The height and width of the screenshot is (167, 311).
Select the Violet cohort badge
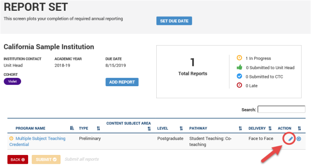coord(12,82)
